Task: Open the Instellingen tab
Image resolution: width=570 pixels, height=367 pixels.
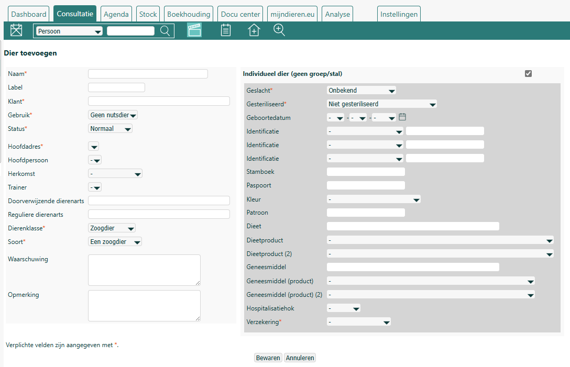Action: tap(399, 14)
